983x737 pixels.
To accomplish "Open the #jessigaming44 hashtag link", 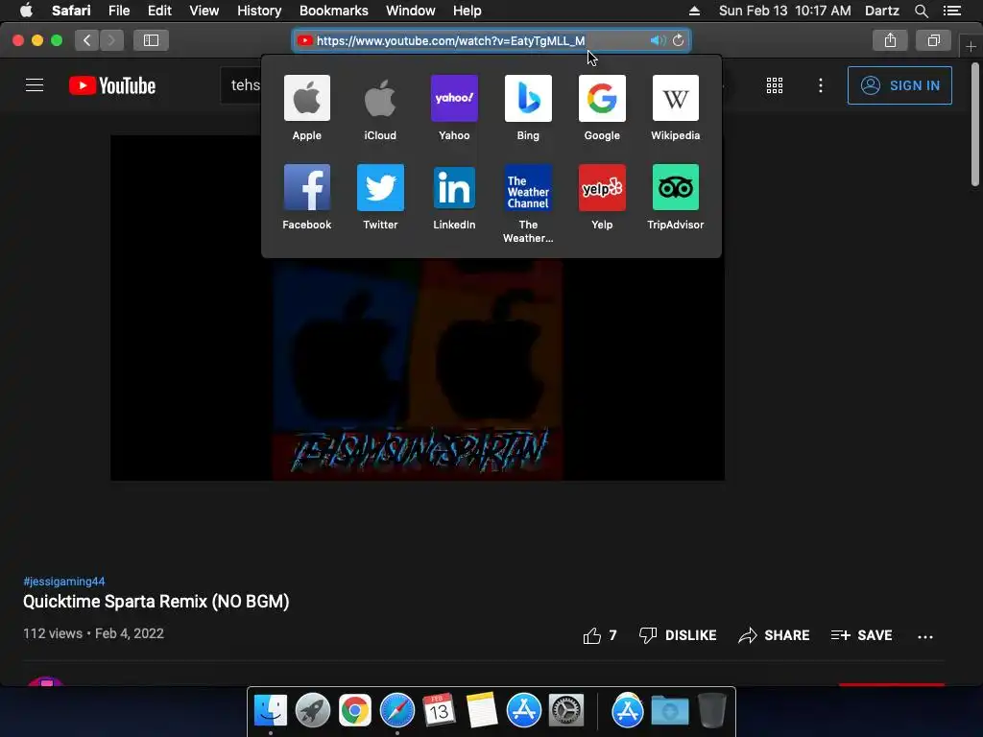I will 64,581.
